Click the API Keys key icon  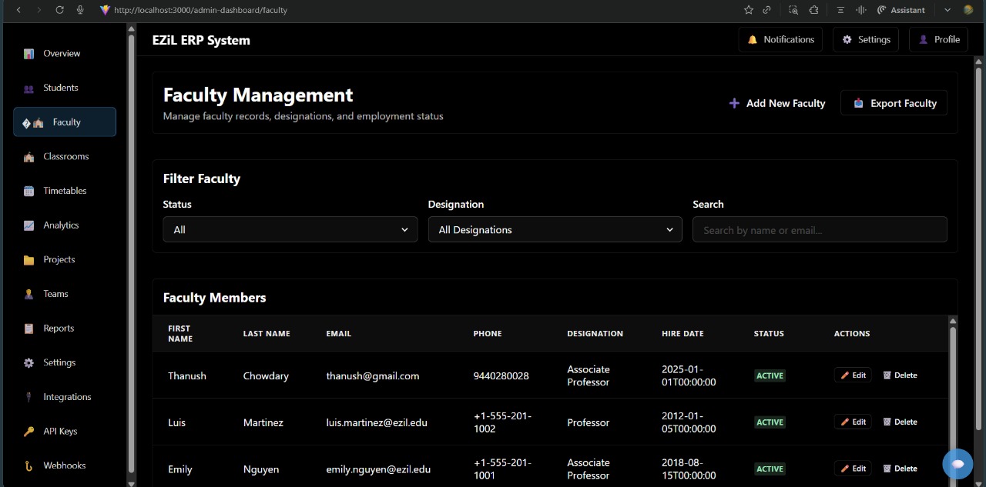tap(29, 432)
